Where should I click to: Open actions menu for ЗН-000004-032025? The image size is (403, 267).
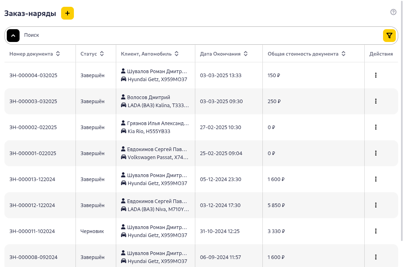(375, 75)
